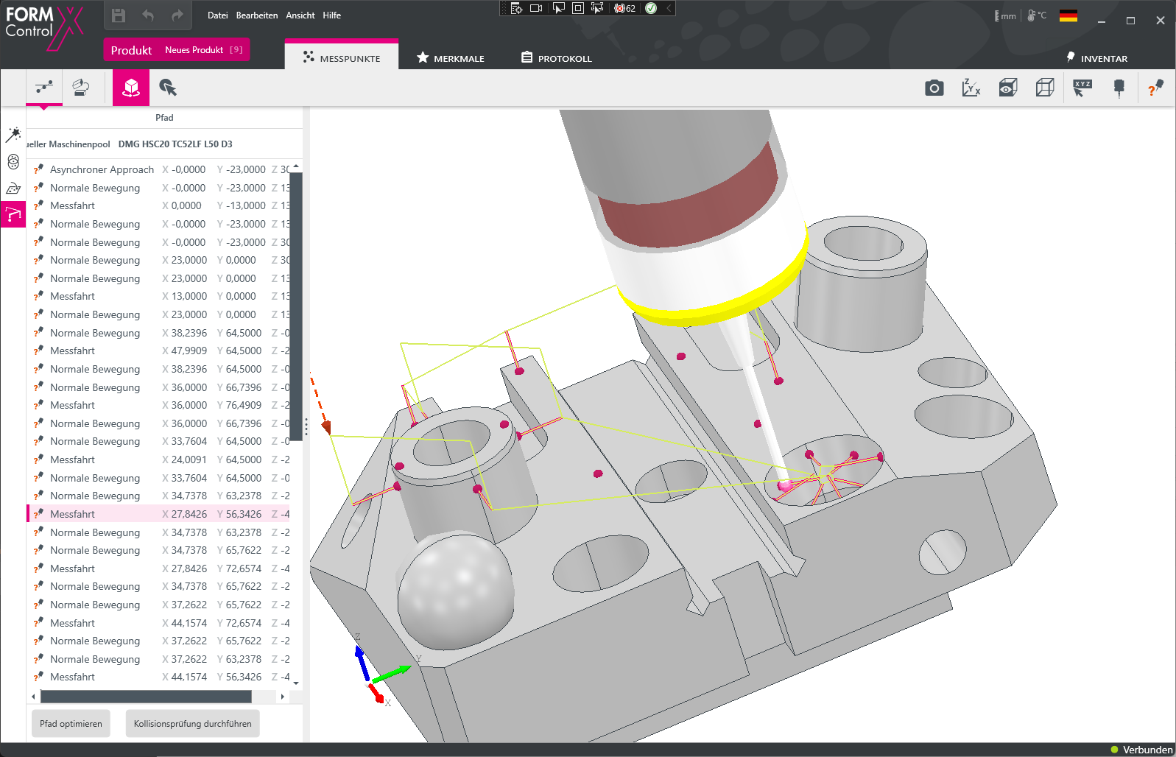This screenshot has height=757, width=1176.
Task: Select Messfahrt row X 27,8426 Y 72,6574
Action: coord(158,568)
